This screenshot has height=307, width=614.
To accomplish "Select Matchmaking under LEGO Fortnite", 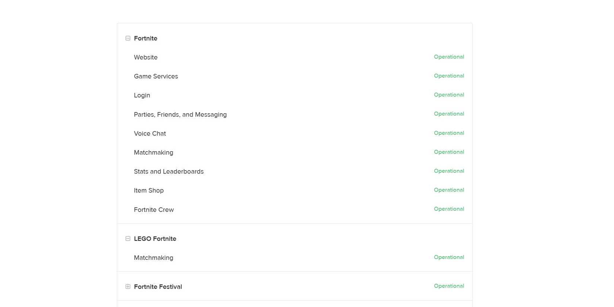I will 153,258.
